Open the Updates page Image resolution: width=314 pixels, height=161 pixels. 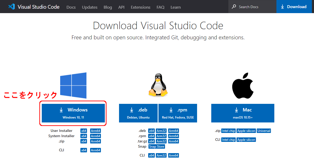90,7
